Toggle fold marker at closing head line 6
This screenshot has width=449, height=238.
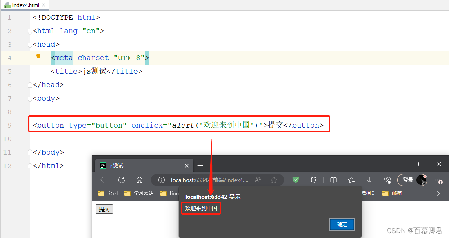coord(30,85)
